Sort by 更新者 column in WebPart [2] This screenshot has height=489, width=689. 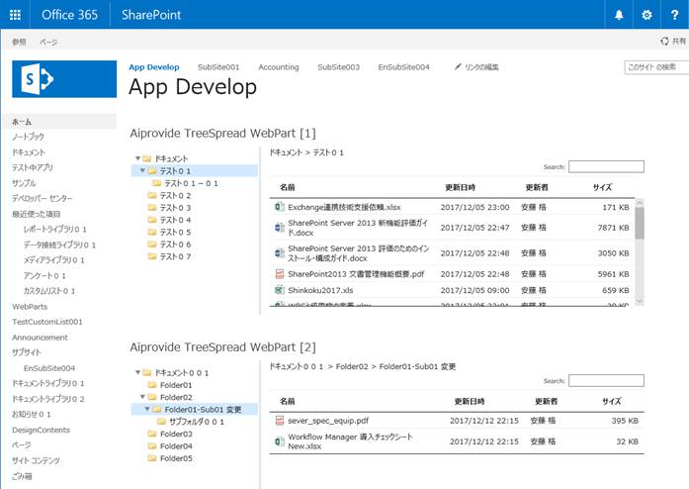coord(546,401)
